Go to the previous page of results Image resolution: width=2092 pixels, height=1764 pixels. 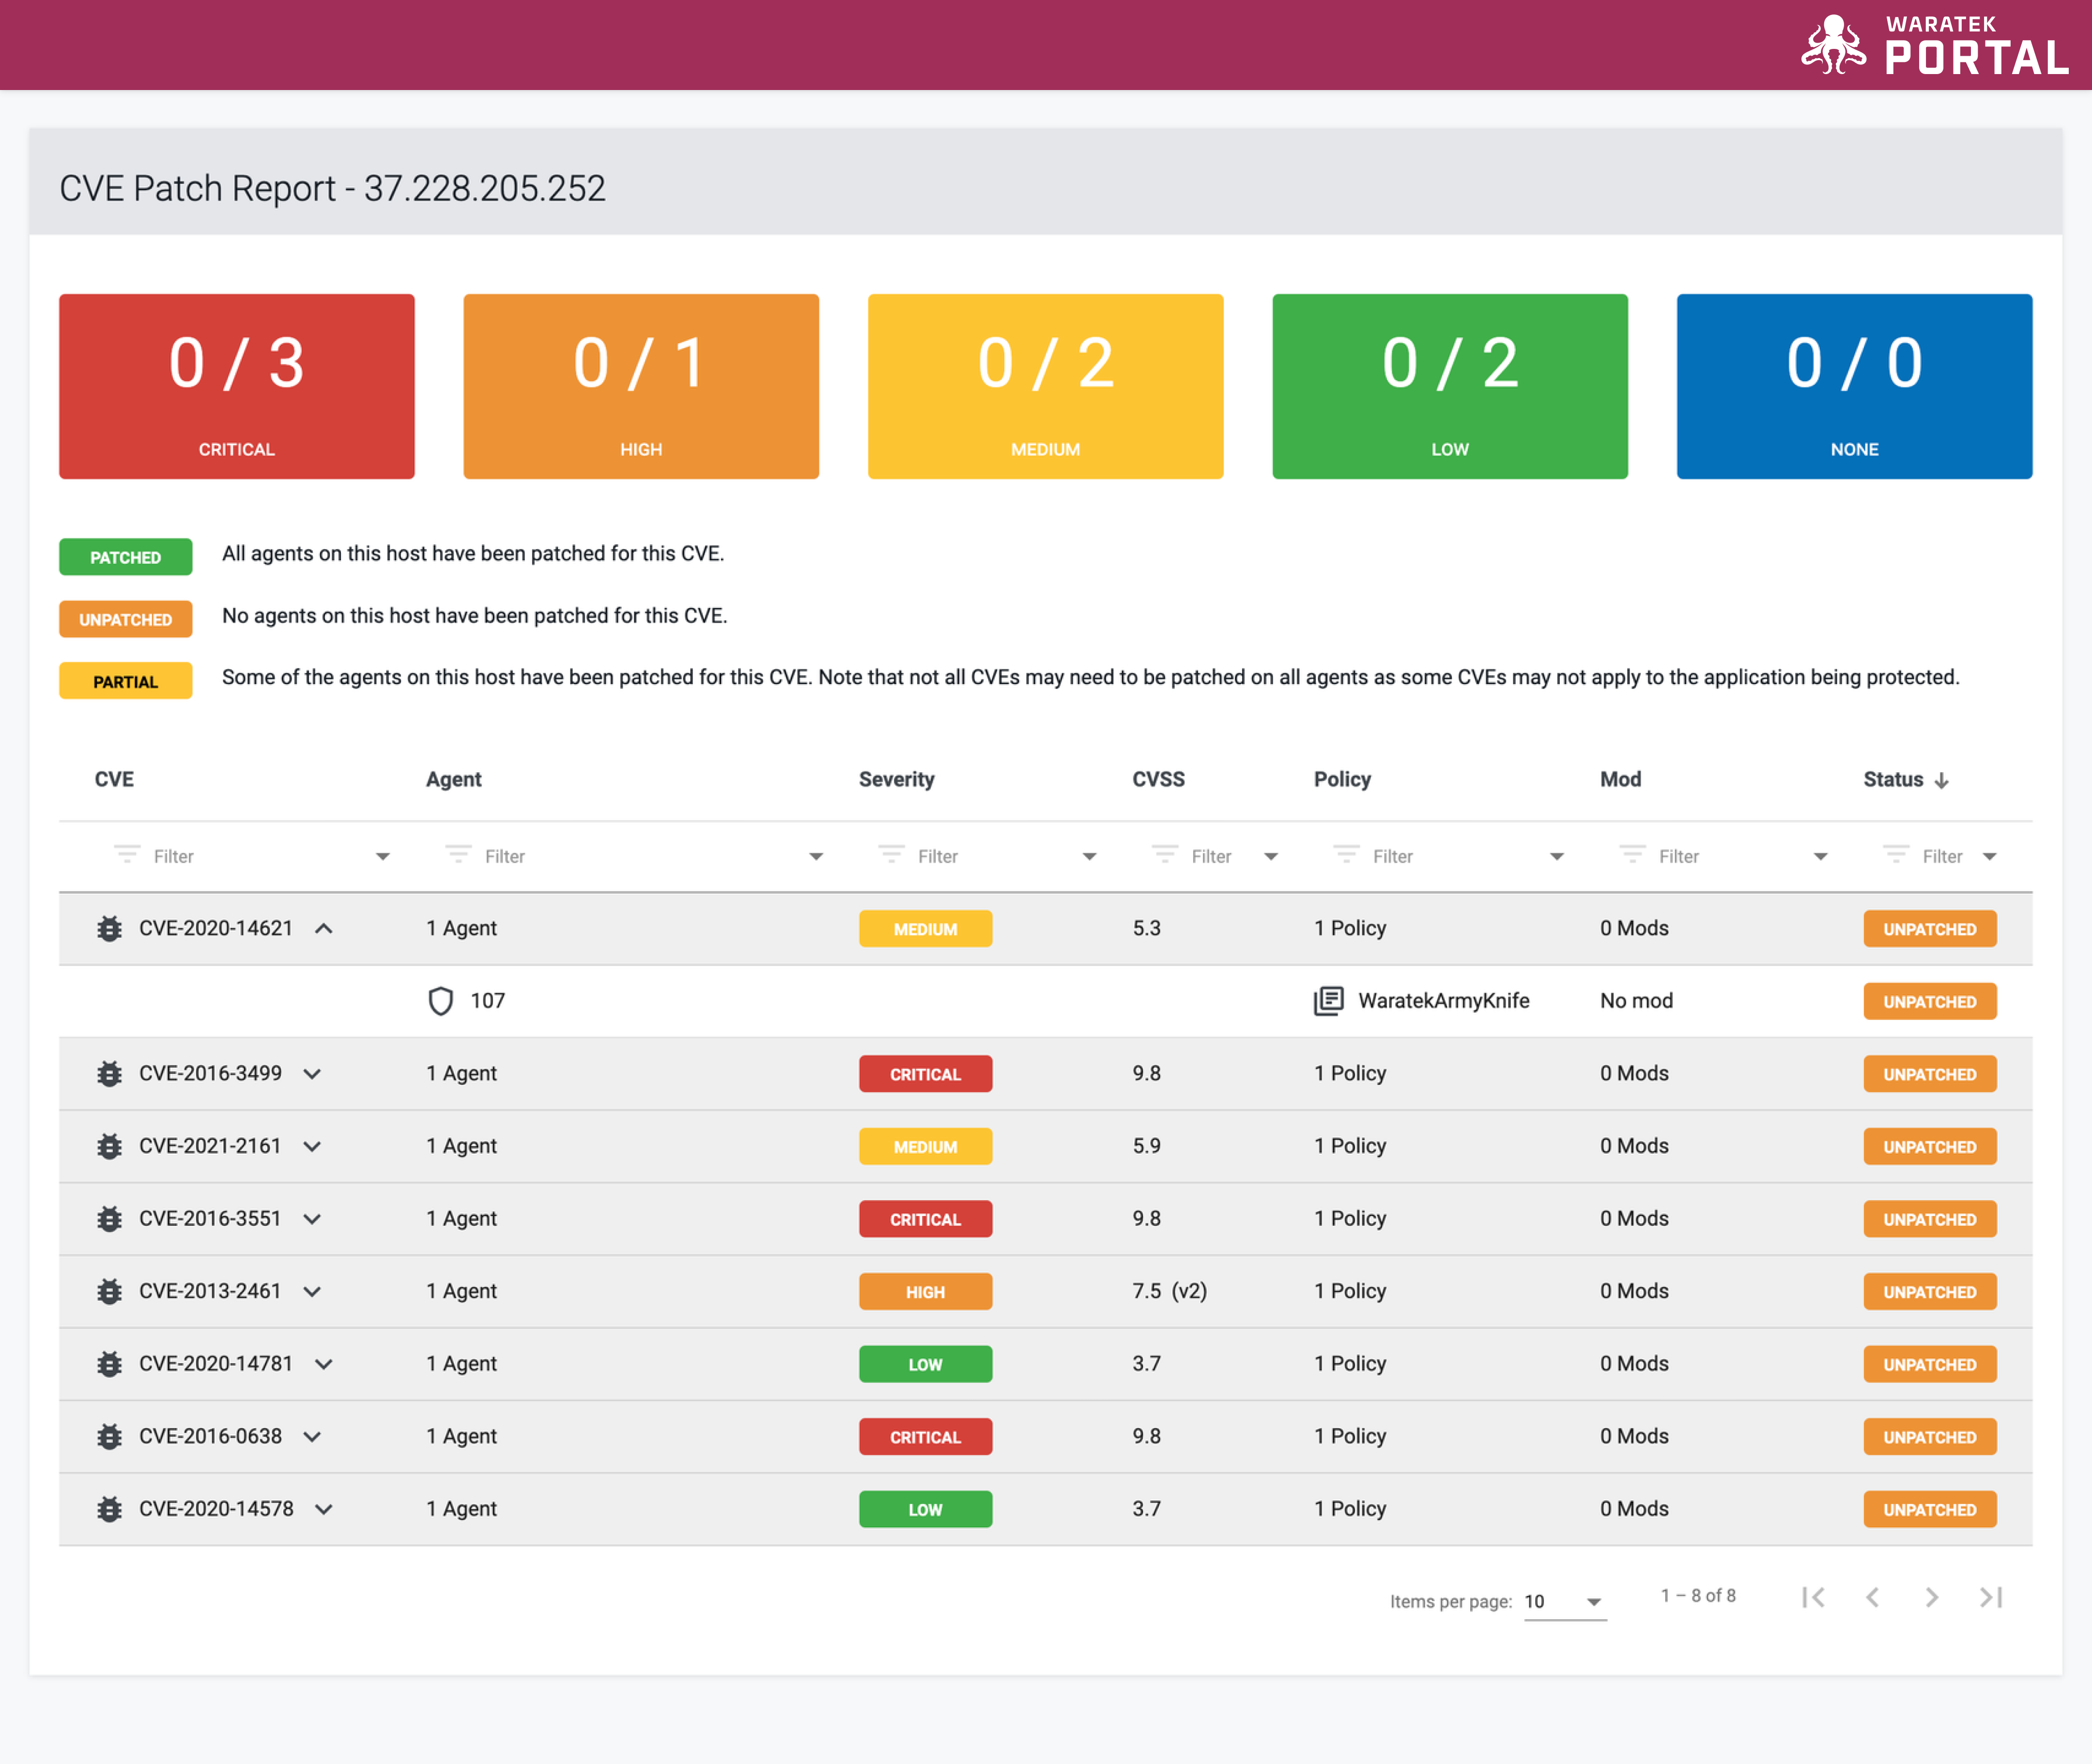click(x=1872, y=1597)
